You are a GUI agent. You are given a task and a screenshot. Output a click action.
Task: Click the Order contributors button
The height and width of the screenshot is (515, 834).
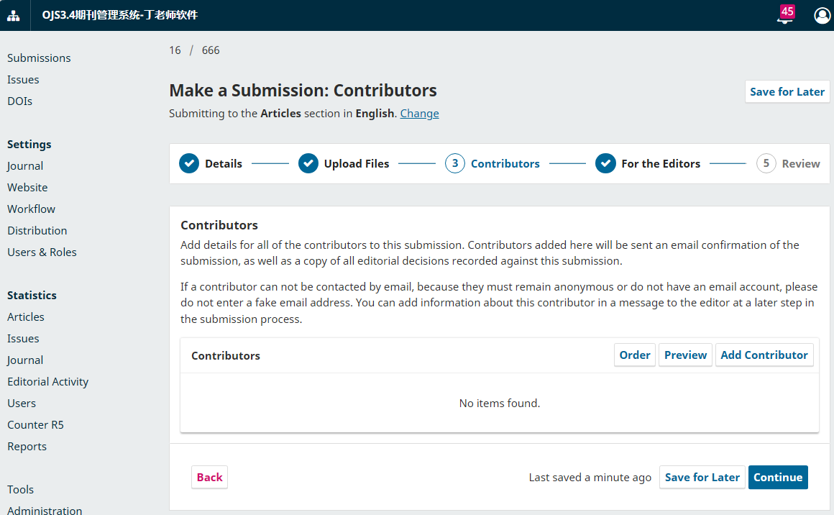[635, 355]
